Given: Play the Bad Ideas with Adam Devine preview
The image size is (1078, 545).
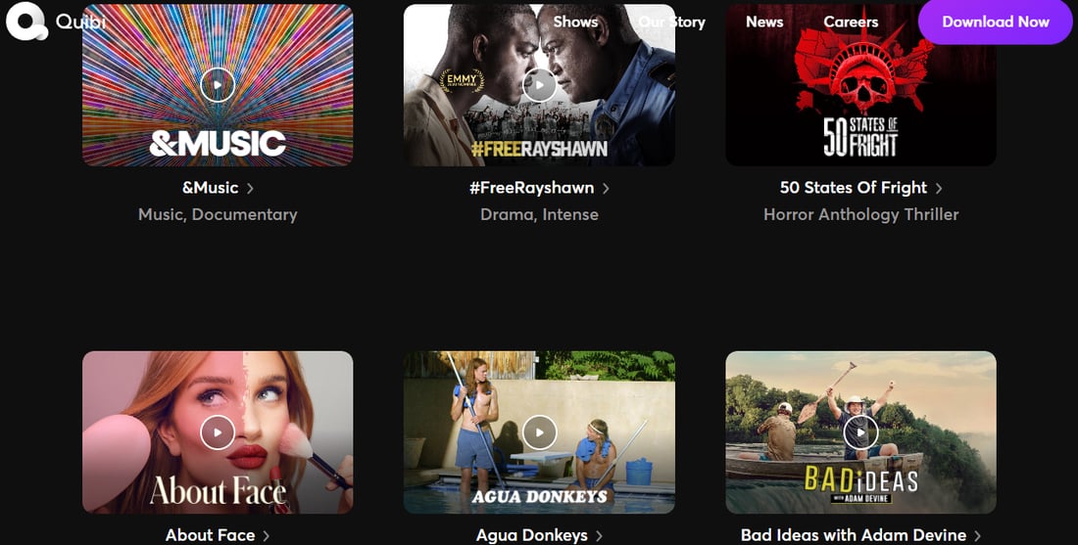Looking at the screenshot, I should pos(860,432).
